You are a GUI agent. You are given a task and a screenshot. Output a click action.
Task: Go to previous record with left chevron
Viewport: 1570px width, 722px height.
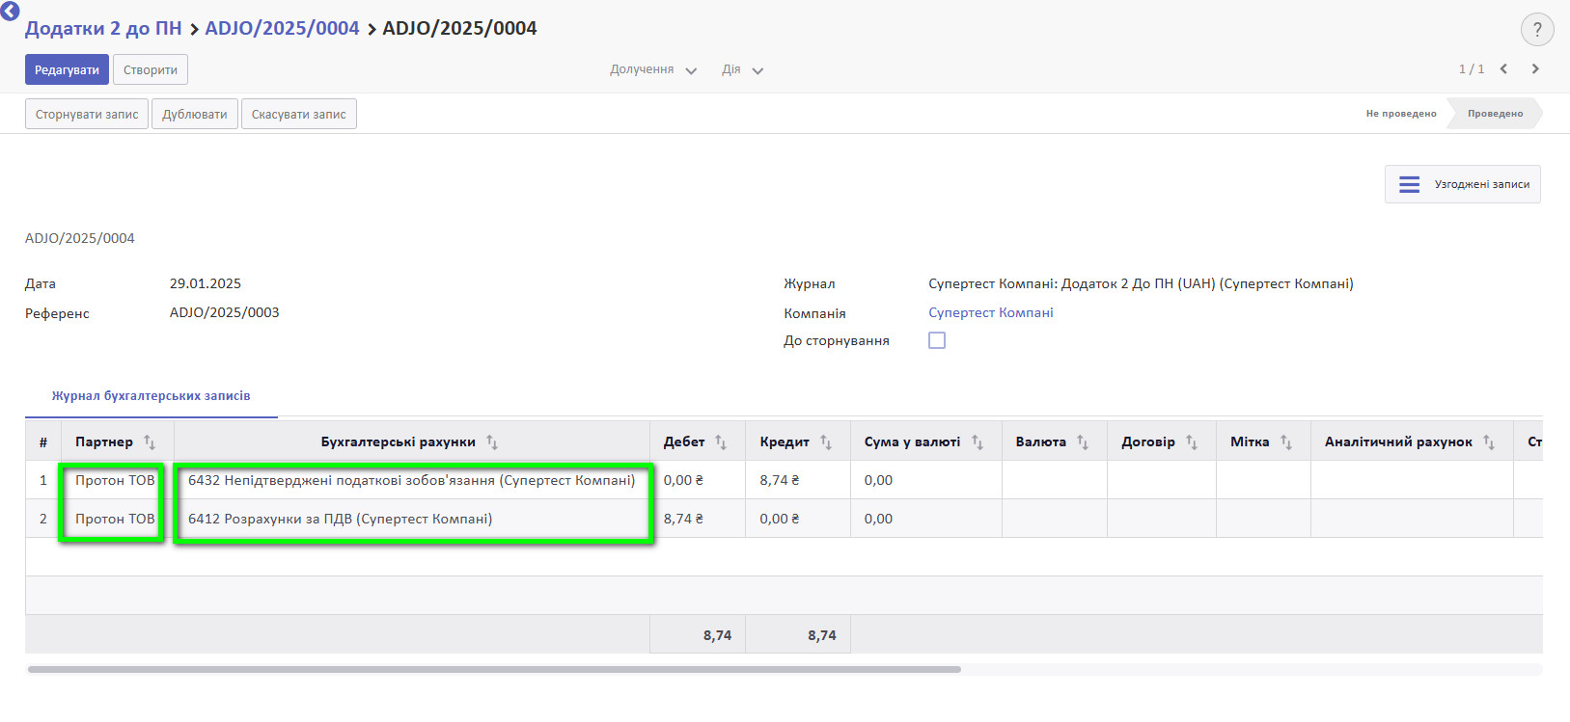coord(1503,69)
